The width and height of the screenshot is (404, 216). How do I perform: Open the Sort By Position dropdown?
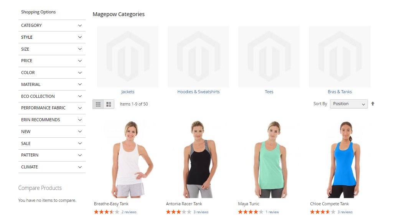[x=349, y=104]
